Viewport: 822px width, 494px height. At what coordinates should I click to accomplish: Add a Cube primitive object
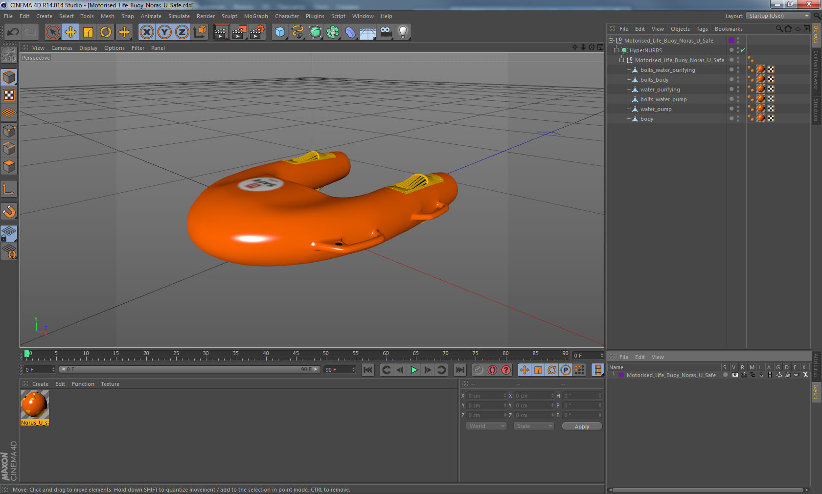[x=280, y=32]
